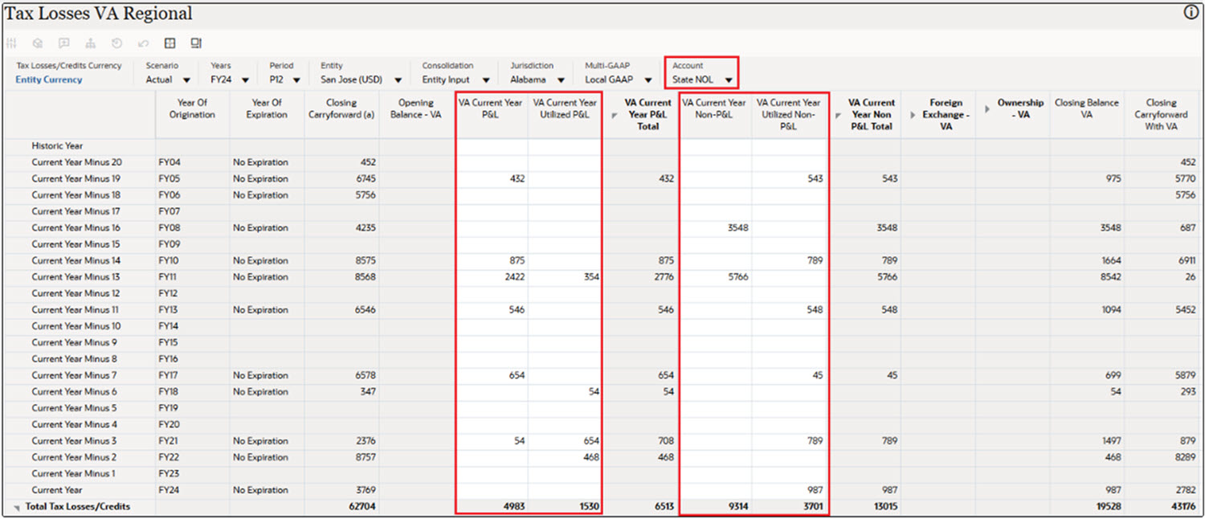
Task: Expand the Foreign Exchange - VA column
Action: click(x=913, y=115)
